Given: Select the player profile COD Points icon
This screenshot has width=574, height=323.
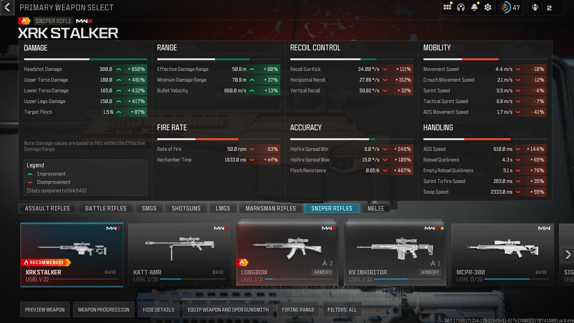Looking at the screenshot, I should pyautogui.click(x=506, y=7).
